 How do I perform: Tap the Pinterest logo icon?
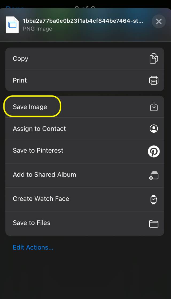[154, 151]
